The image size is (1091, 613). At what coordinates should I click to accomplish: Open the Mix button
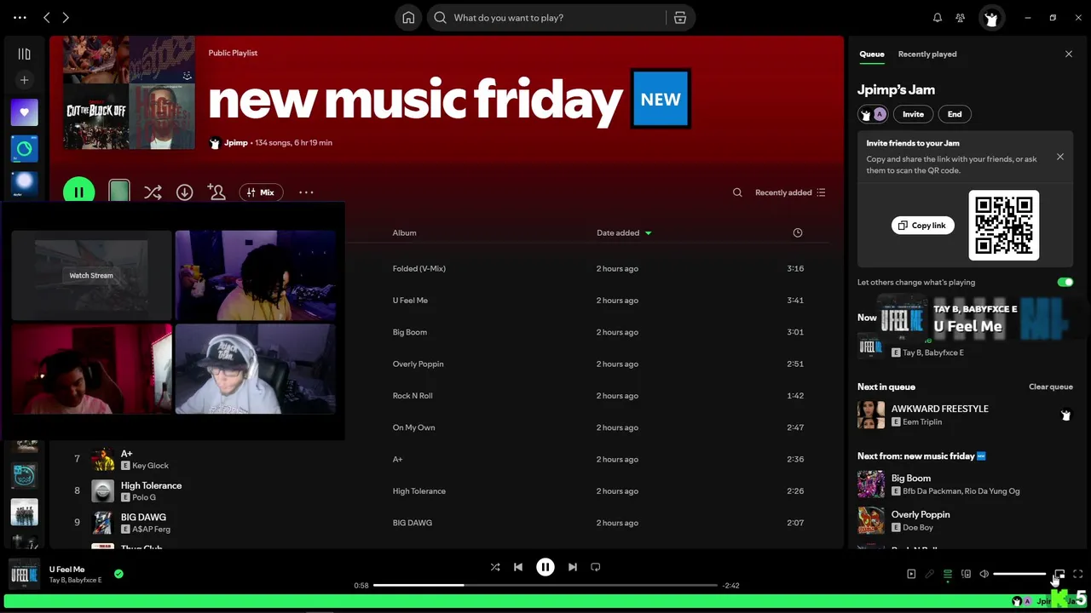coord(261,192)
